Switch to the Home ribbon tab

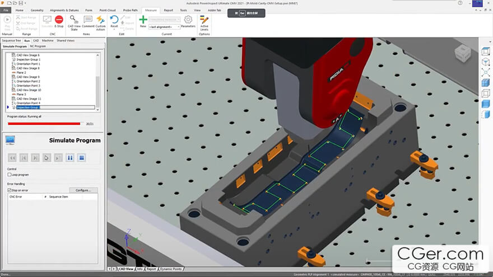pos(20,11)
